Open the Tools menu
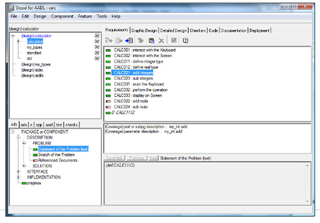This screenshot has width=320, height=223. [101, 16]
